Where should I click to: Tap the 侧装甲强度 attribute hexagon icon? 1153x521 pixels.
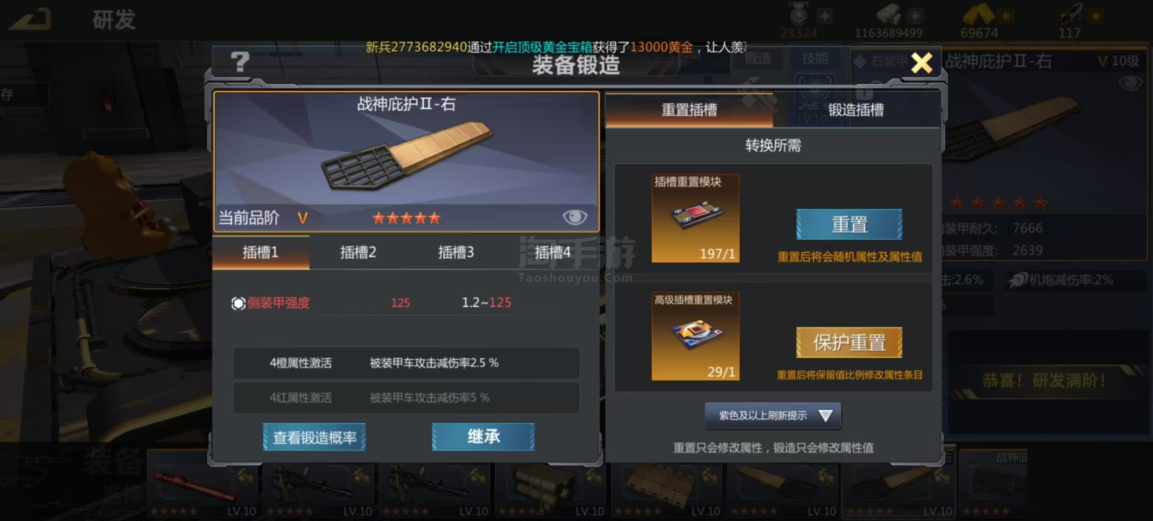(238, 303)
